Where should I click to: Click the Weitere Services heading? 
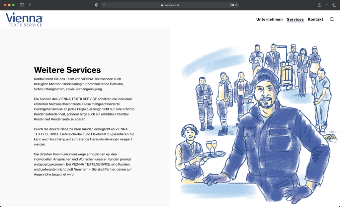click(x=67, y=70)
